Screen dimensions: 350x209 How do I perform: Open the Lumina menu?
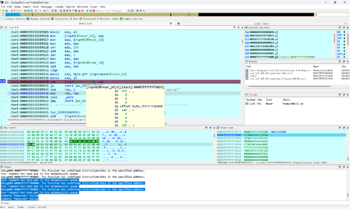58,7
